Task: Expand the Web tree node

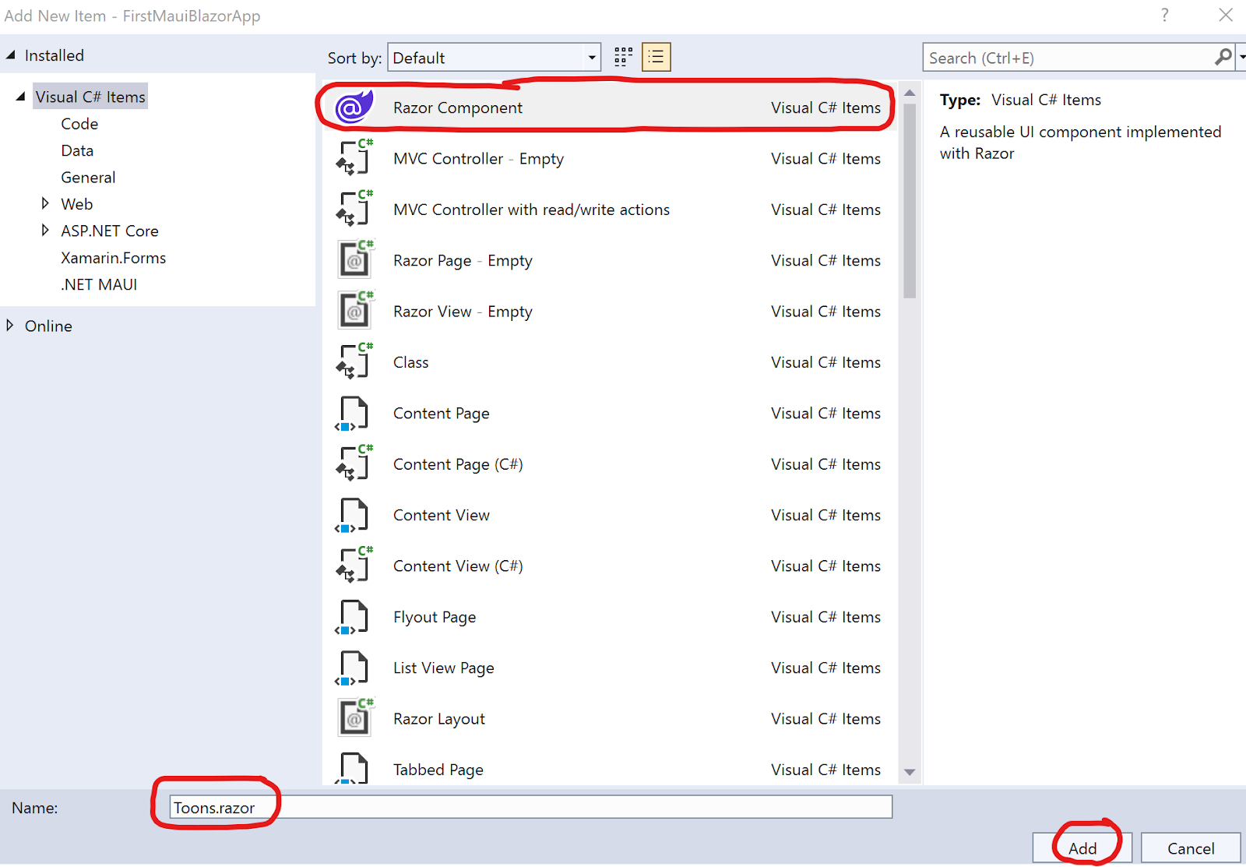Action: (x=45, y=203)
